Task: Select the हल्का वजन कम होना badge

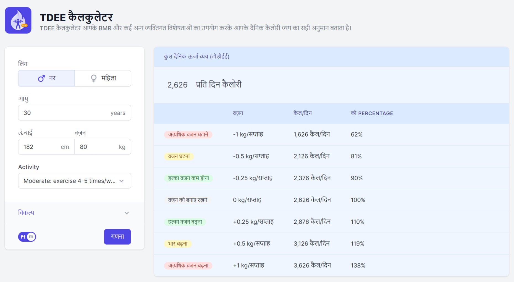Action: coord(188,178)
